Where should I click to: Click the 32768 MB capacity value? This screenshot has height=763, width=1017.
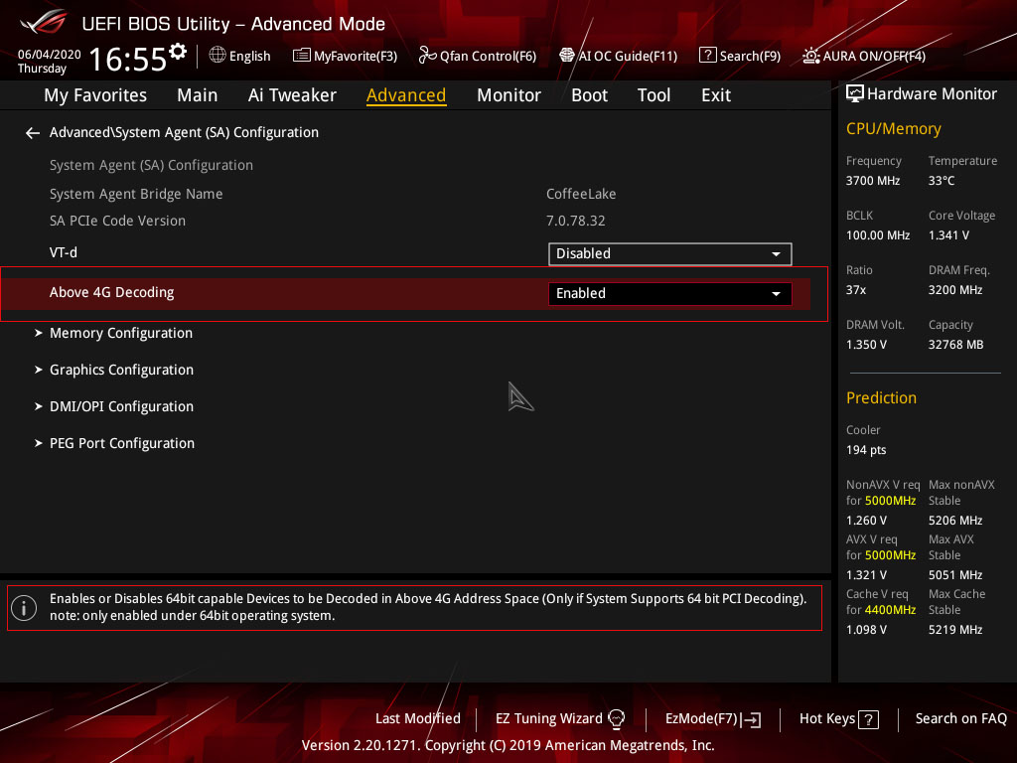click(955, 345)
